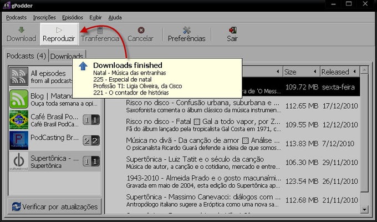Screen dimensions: 377x222
Task: Click Supertônica podcast name in list
Action: coord(54,158)
